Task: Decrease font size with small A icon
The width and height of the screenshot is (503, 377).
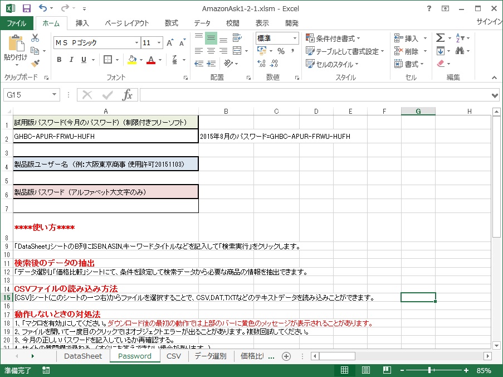Action: coord(182,43)
